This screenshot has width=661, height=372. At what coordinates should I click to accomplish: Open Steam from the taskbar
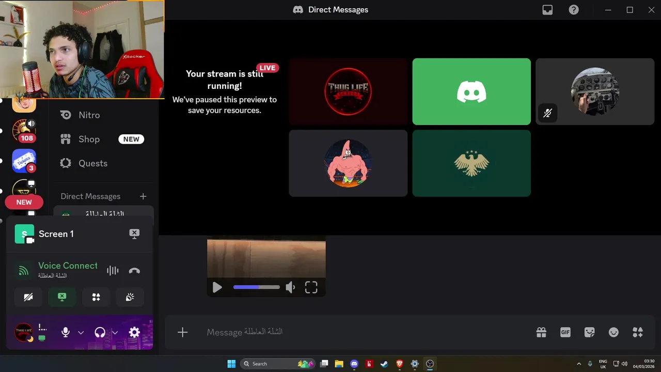[x=384, y=364]
